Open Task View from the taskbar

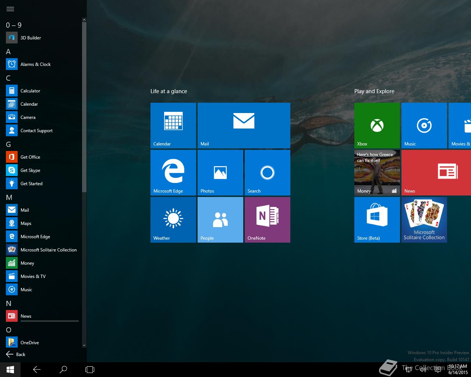click(x=90, y=370)
